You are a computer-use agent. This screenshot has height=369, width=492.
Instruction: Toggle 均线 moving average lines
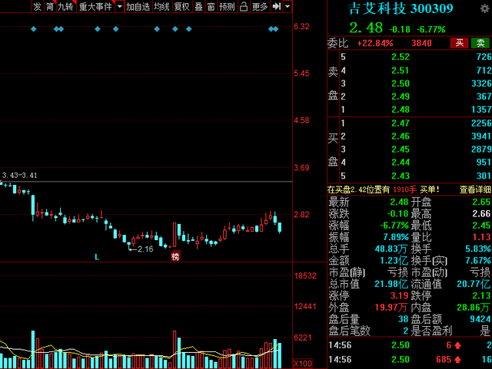162,6
